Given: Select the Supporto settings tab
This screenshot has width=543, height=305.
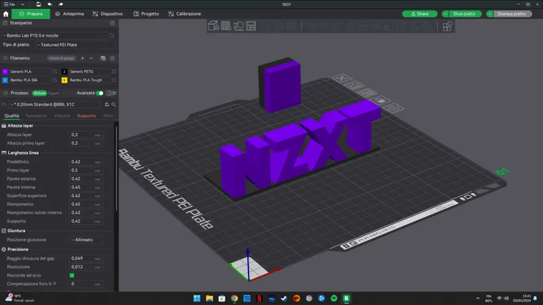Looking at the screenshot, I should tap(86, 116).
